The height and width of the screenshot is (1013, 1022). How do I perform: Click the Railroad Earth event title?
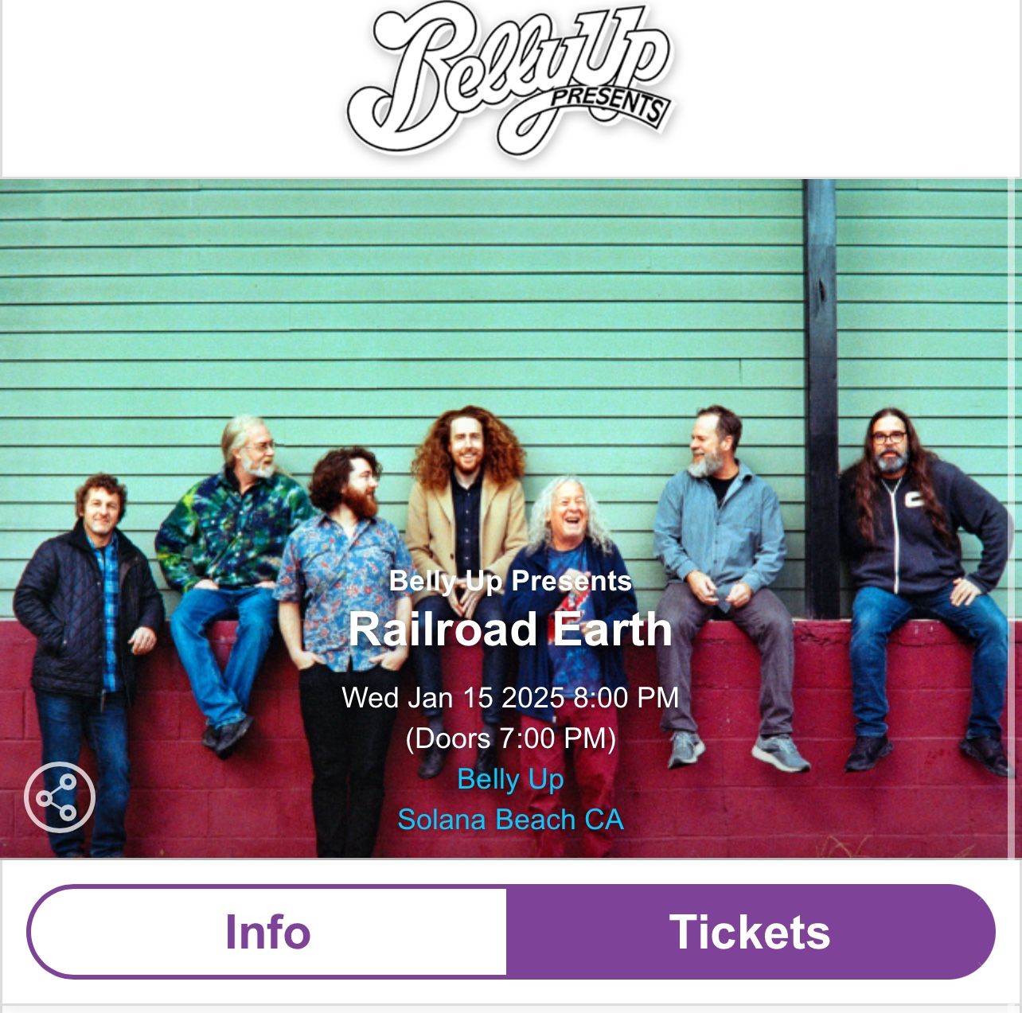click(x=510, y=629)
